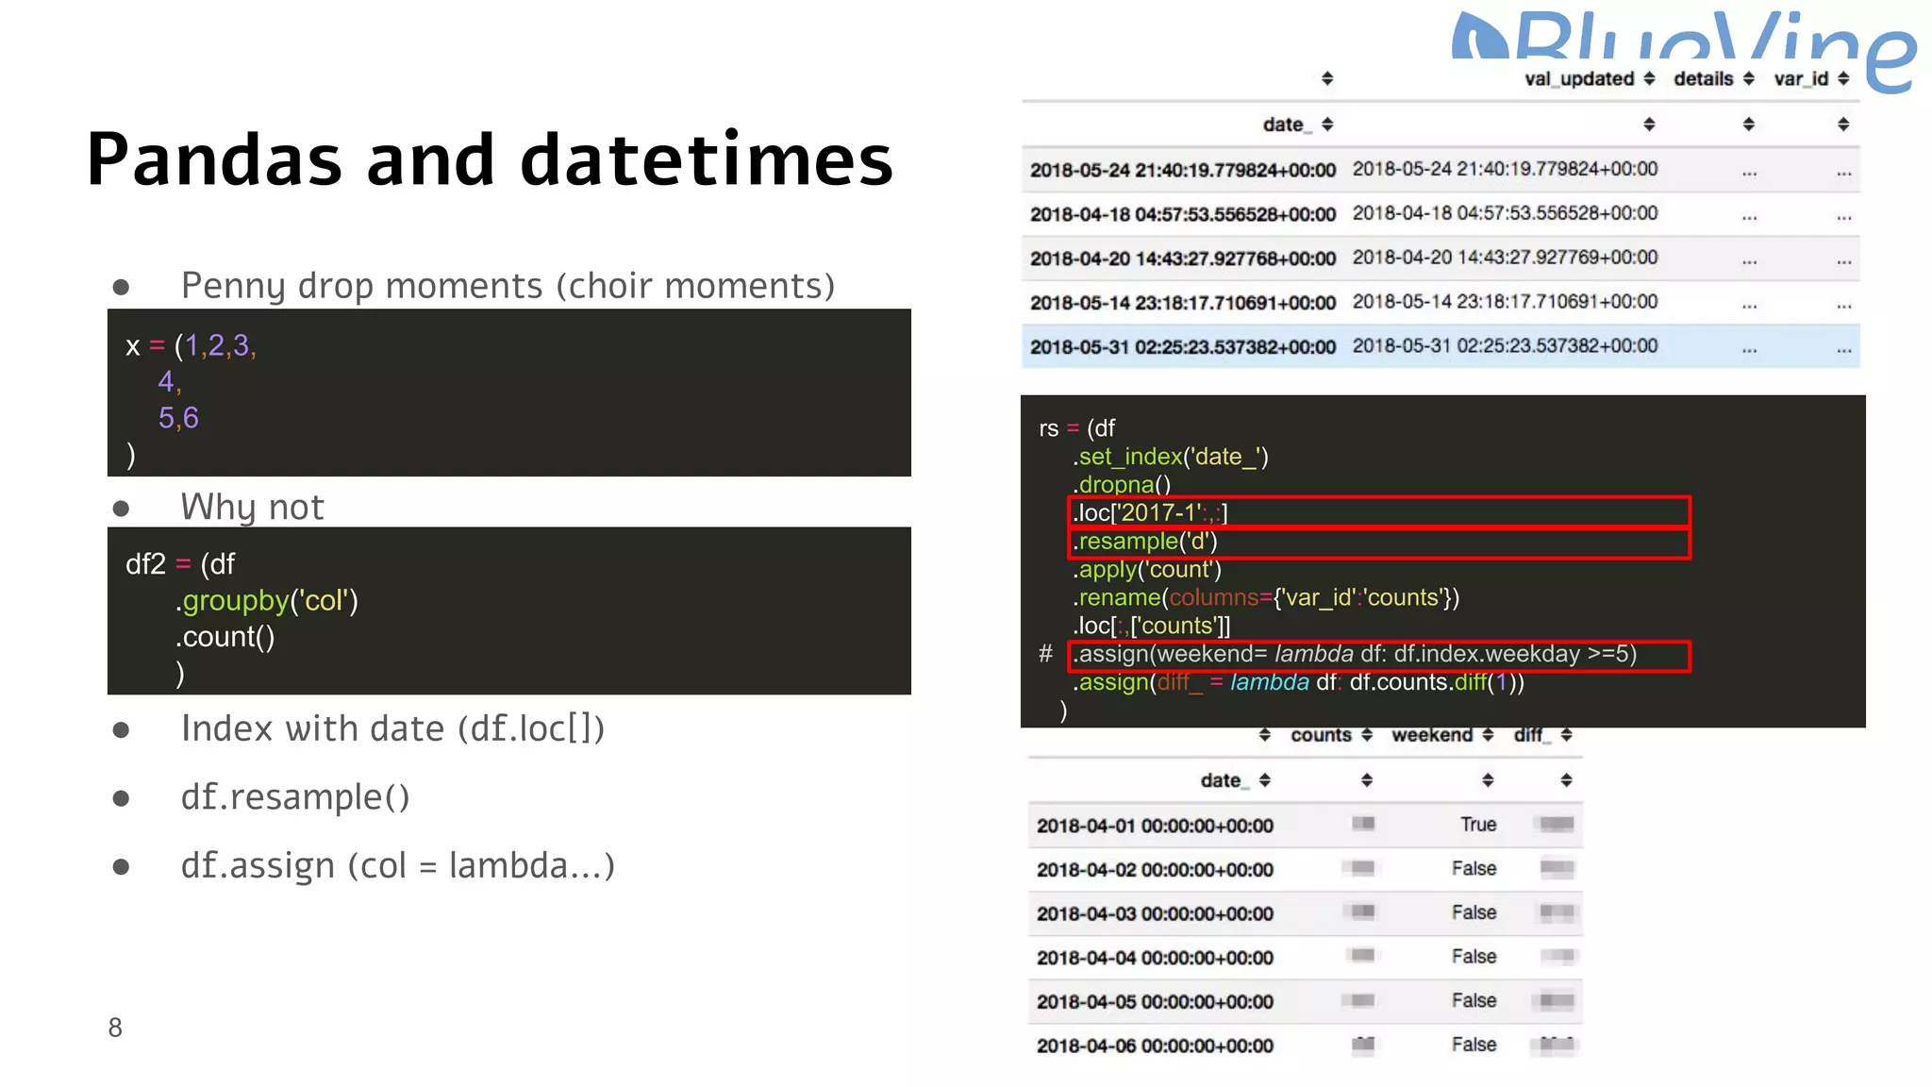The image size is (1932, 1087).
Task: Click val_updated value 2018-05-24 21:40:19.779824+00:00
Action: pyautogui.click(x=1505, y=169)
